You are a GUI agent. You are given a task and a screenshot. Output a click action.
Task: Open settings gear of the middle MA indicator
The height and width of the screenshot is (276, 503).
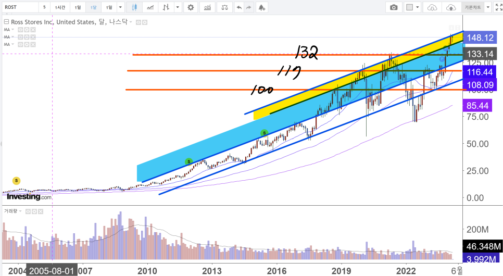(x=27, y=37)
